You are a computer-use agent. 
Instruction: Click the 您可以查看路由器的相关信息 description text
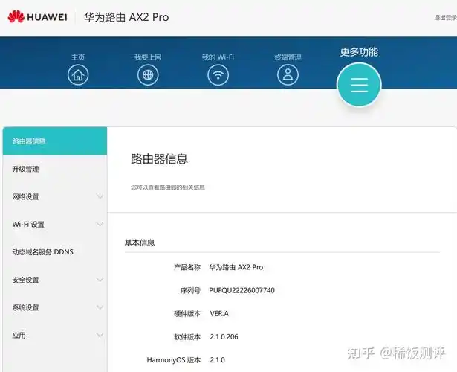coord(168,187)
